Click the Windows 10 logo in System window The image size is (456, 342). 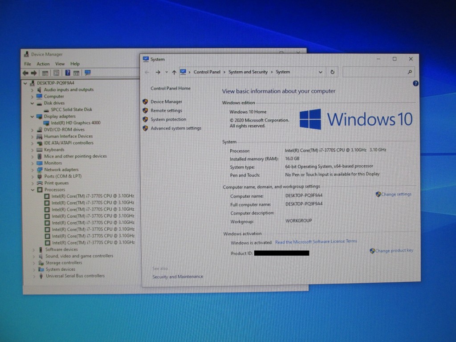pyautogui.click(x=356, y=119)
